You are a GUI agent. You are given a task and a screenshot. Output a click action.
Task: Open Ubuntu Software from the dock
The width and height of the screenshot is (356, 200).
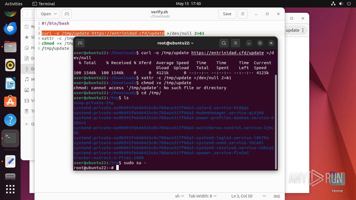(x=10, y=102)
